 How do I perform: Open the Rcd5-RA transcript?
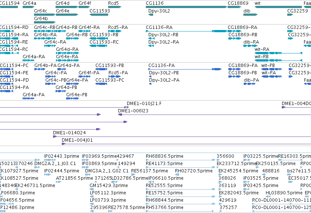pyautogui.click(x=115, y=31)
